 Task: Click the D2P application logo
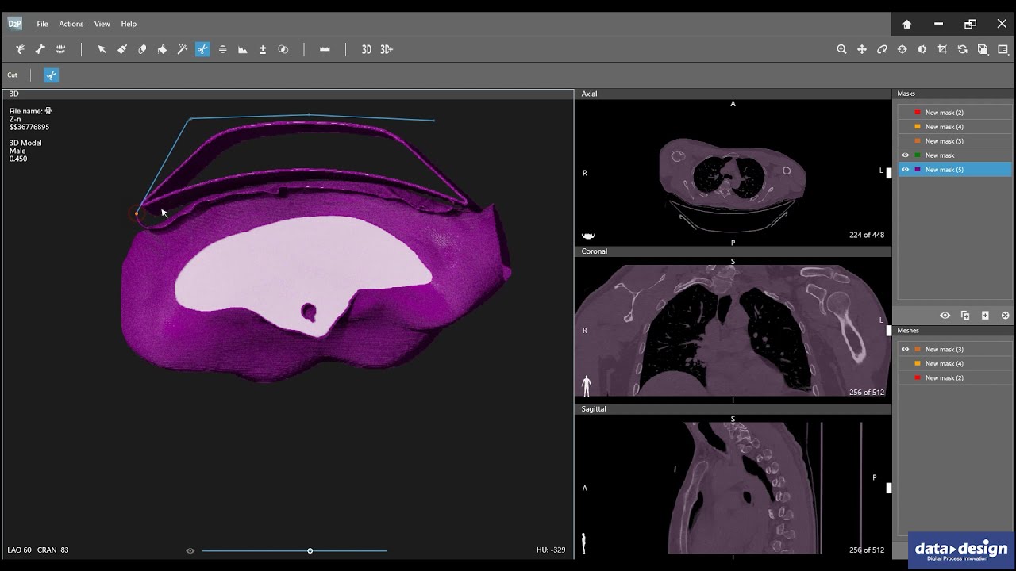pos(15,24)
